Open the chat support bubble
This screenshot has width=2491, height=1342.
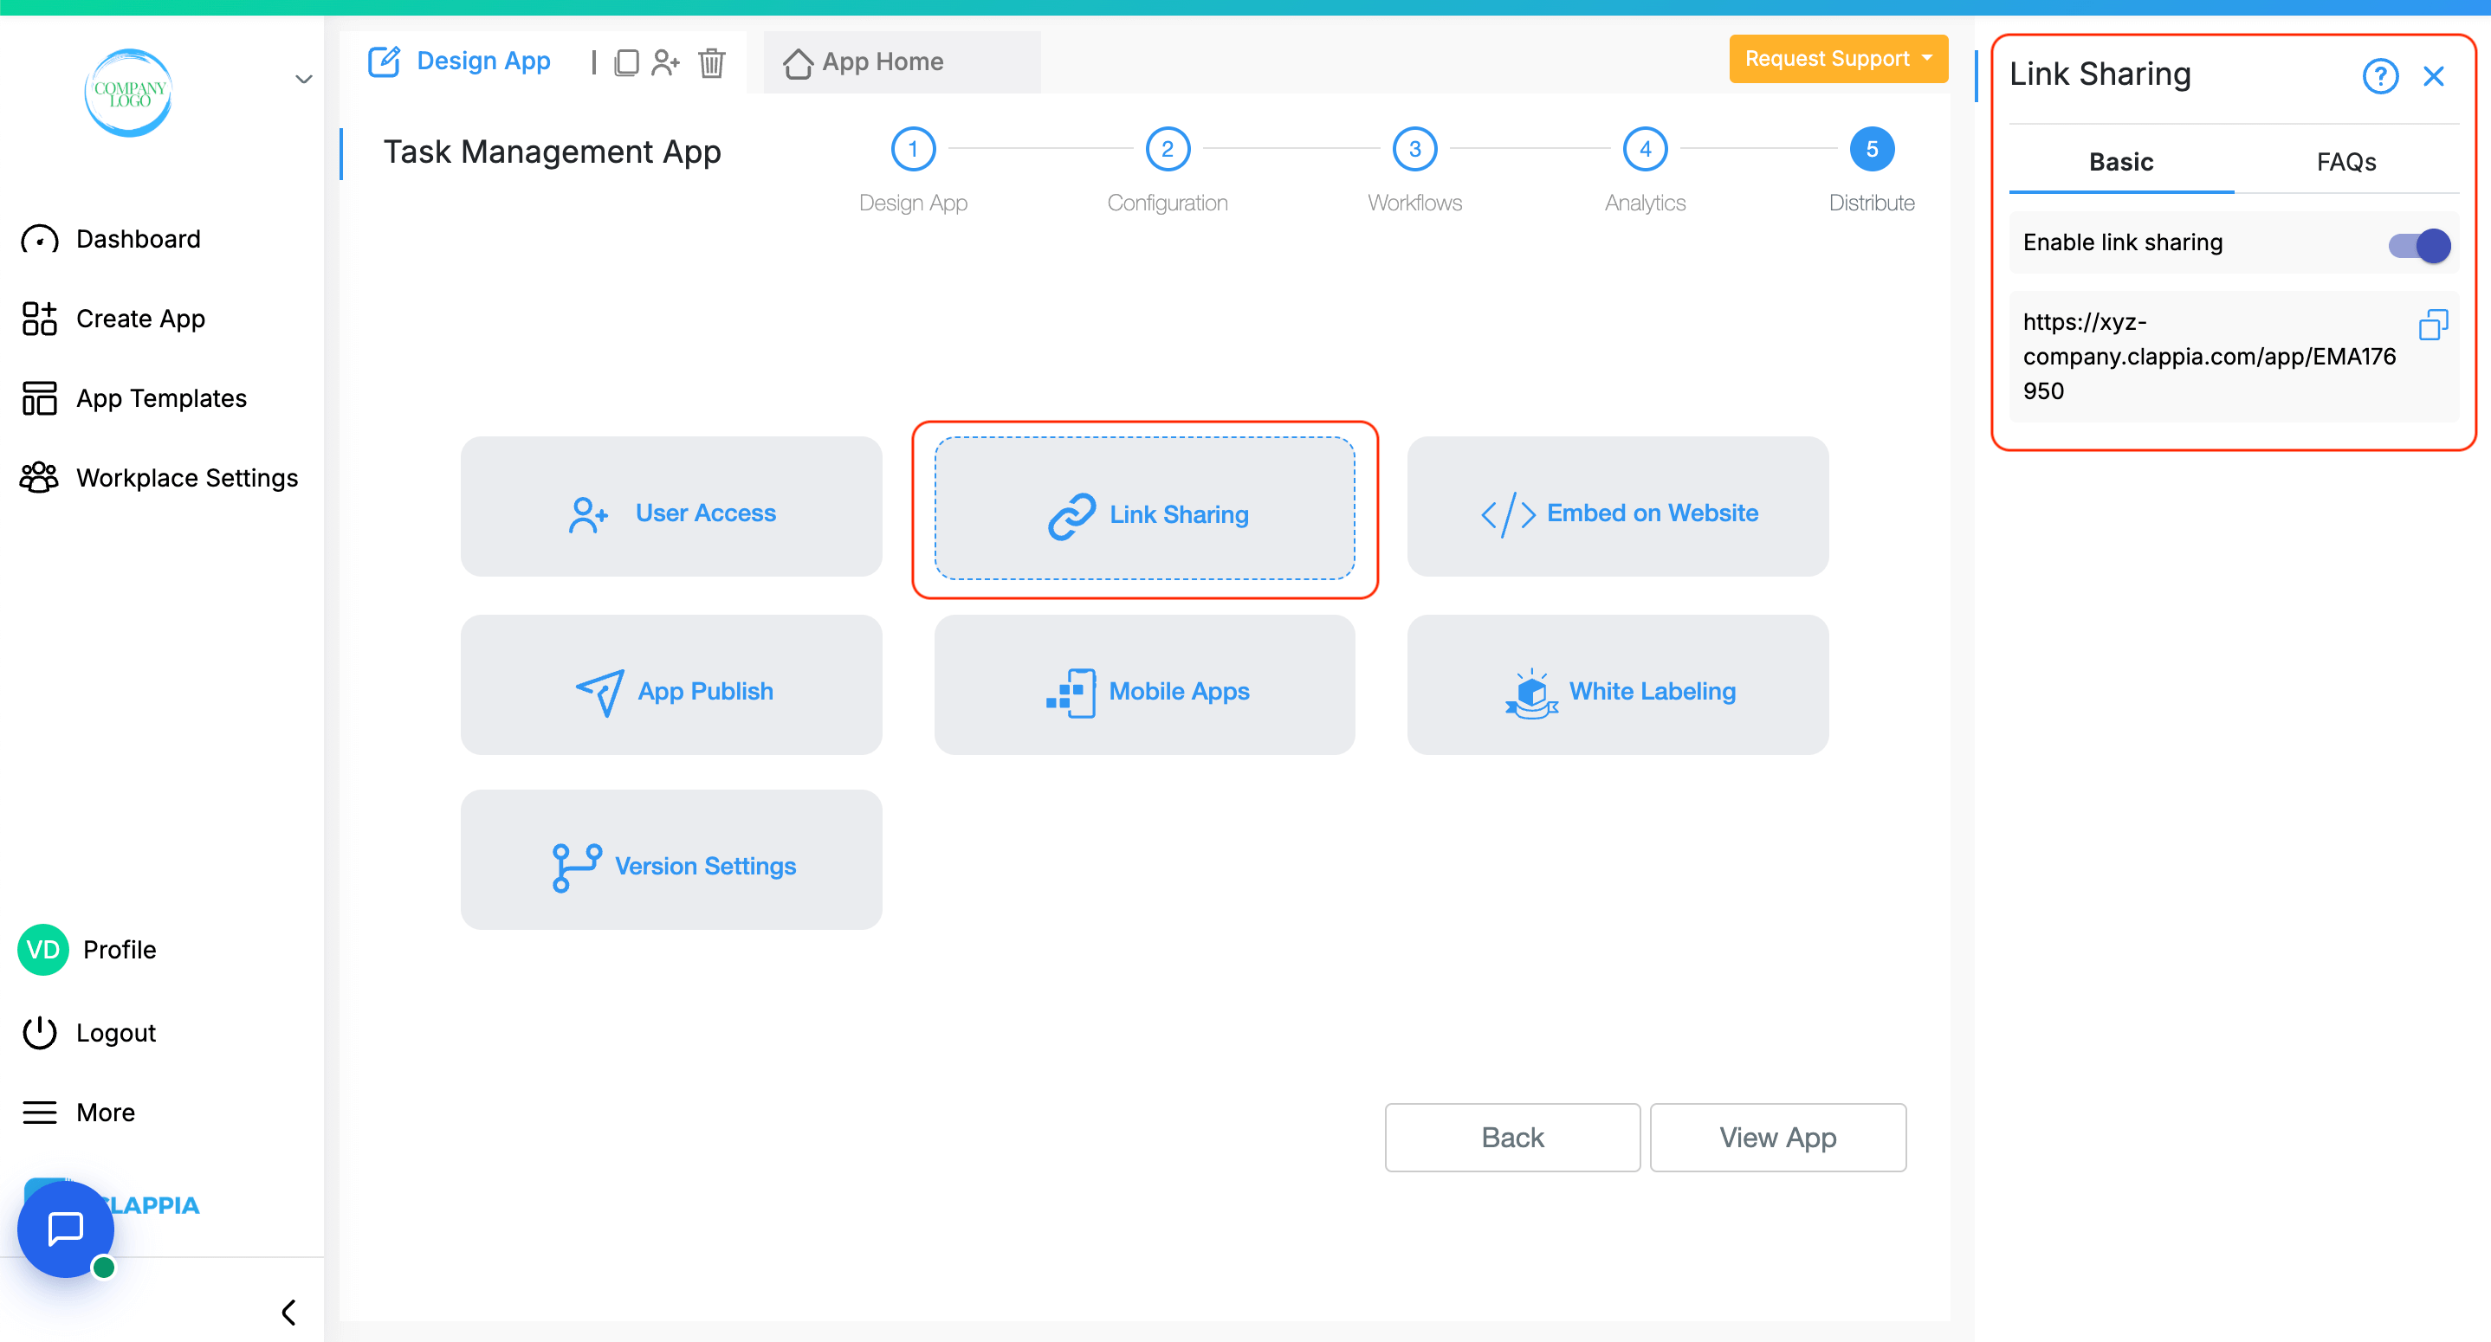click(66, 1229)
